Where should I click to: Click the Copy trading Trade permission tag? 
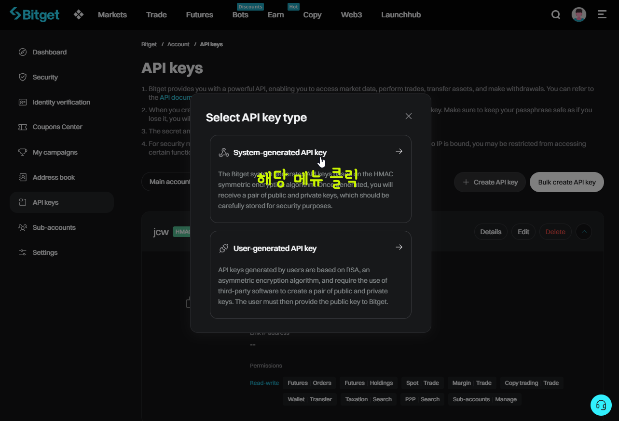[532, 383]
